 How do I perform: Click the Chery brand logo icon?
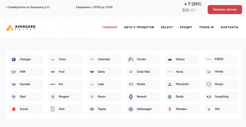coord(53,60)
